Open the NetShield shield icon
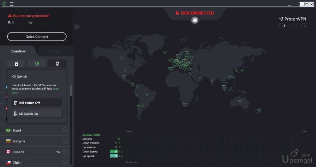The height and width of the screenshot is (167, 316). tap(37, 64)
